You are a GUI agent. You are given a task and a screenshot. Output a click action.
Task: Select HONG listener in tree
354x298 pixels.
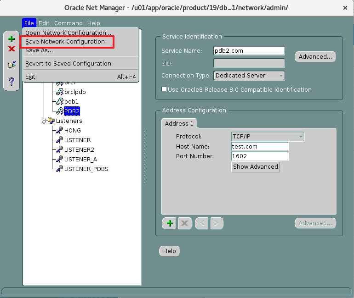tap(73, 131)
